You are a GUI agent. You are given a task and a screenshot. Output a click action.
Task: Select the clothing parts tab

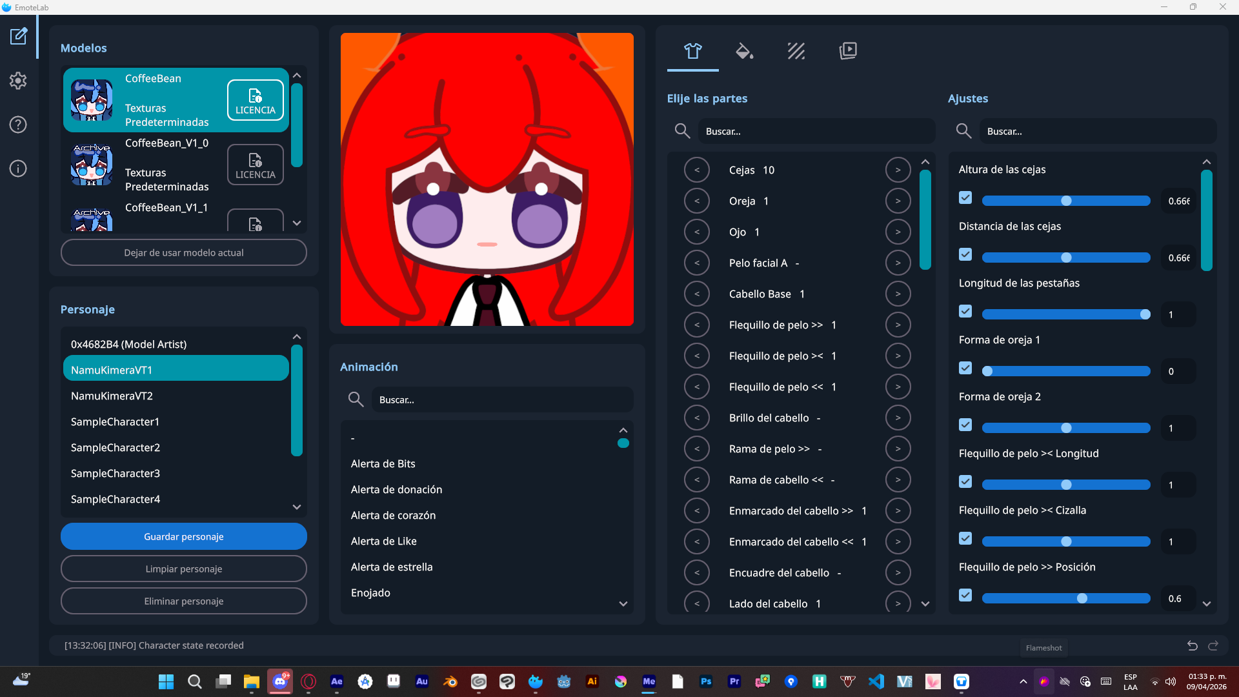tap(692, 51)
